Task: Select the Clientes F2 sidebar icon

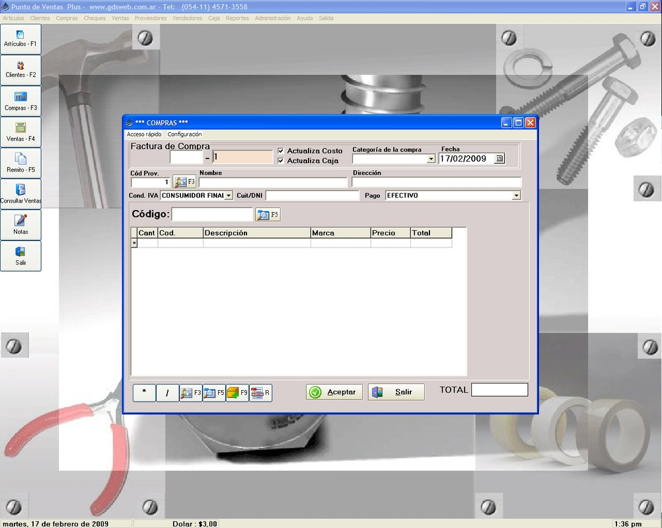Action: (x=20, y=69)
